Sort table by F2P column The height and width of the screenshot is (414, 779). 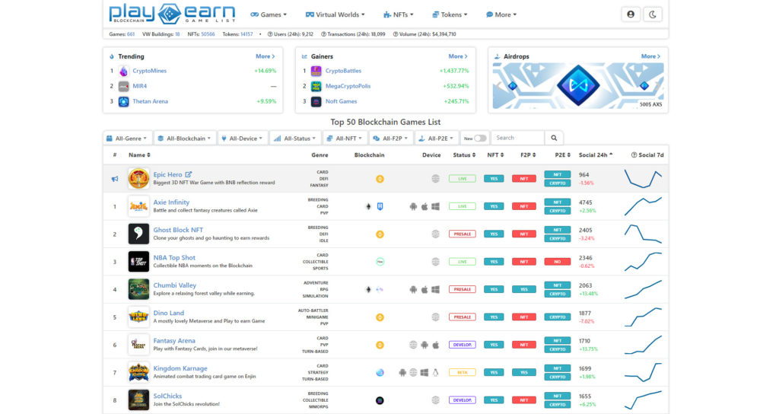coord(528,155)
